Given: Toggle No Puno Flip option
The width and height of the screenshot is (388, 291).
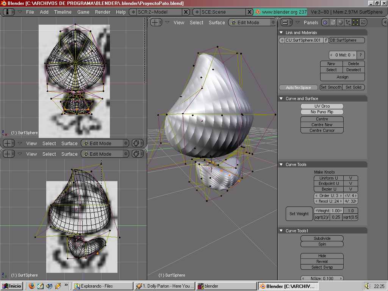Looking at the screenshot, I should (322, 112).
